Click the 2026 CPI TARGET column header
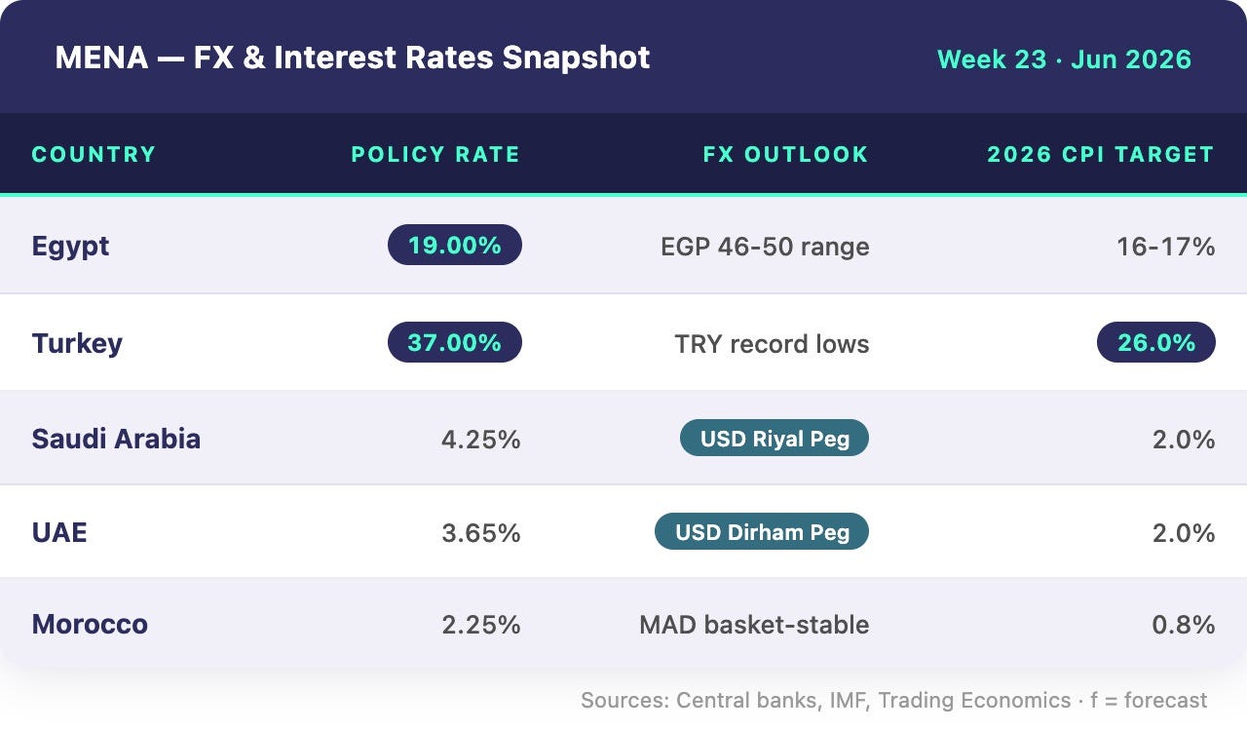 pos(1101,154)
